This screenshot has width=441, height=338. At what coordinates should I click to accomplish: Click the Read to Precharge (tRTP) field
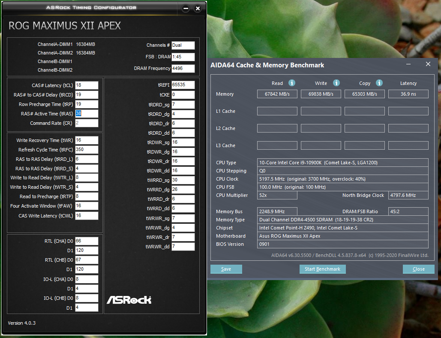point(87,196)
